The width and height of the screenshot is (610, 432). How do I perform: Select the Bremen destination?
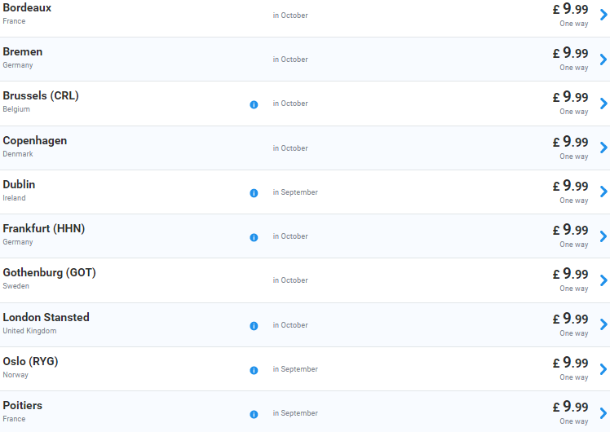[23, 51]
